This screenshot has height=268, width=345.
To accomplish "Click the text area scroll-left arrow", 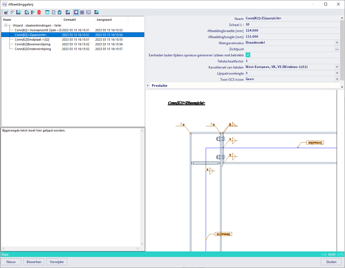I will 3,249.
